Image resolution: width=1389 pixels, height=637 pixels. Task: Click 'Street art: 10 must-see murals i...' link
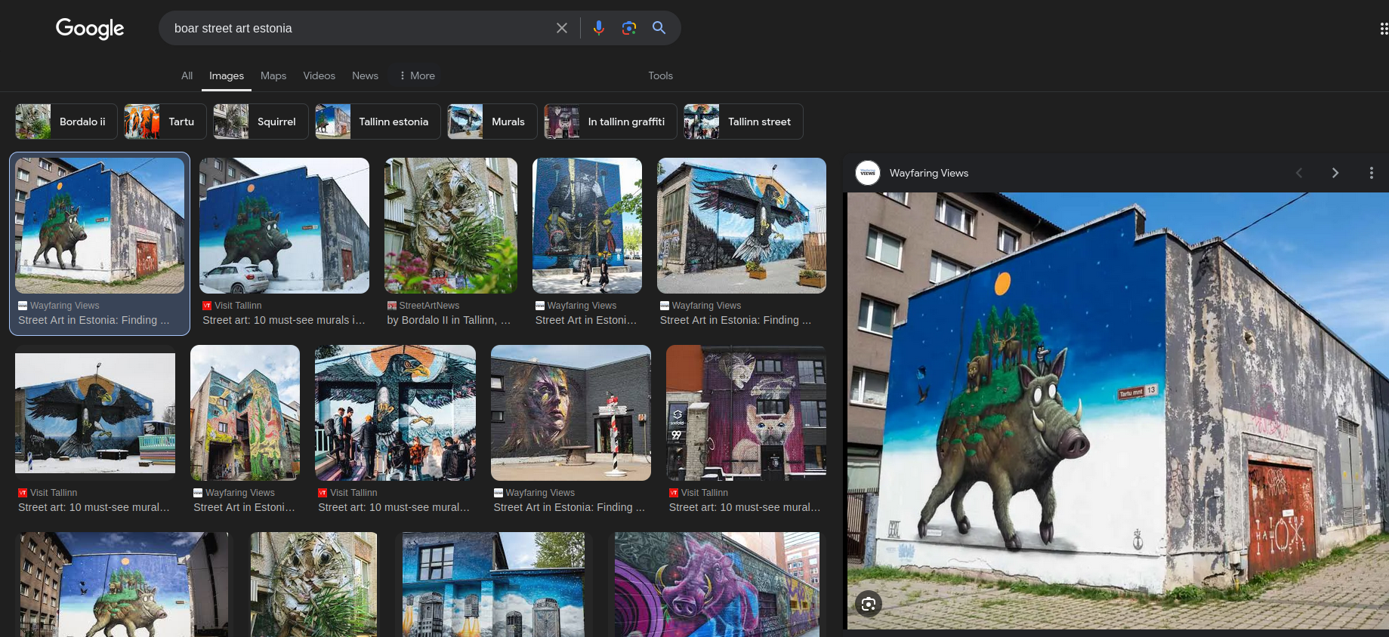(x=283, y=320)
